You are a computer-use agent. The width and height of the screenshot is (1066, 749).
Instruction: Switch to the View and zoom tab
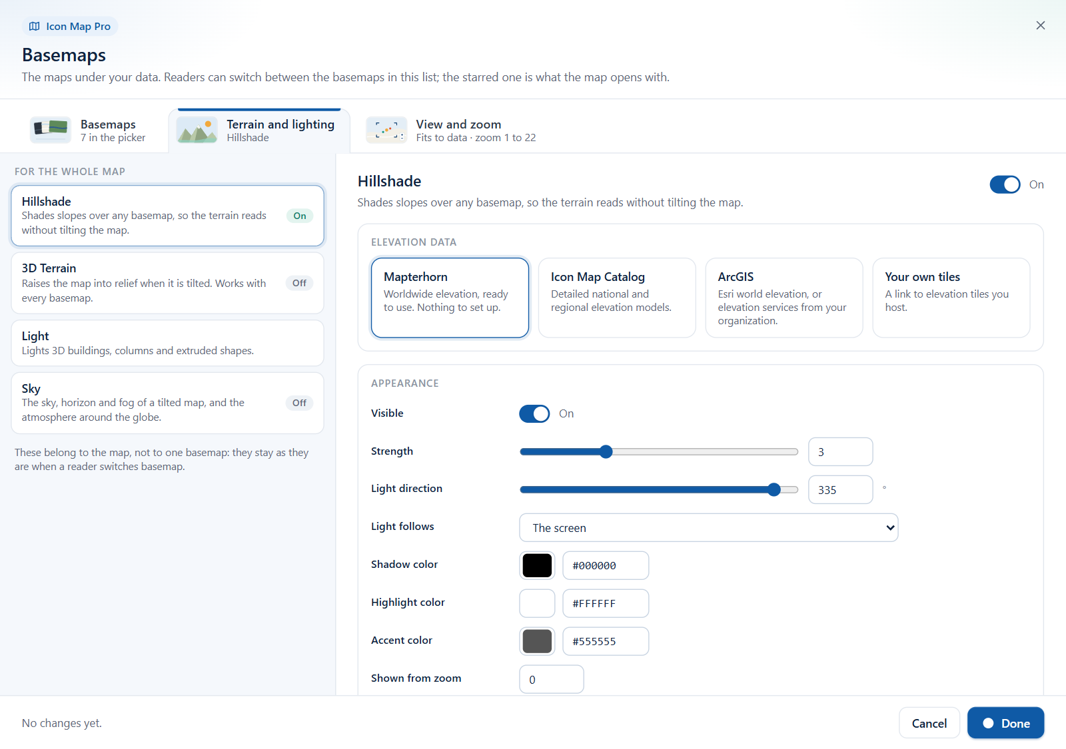coord(452,130)
